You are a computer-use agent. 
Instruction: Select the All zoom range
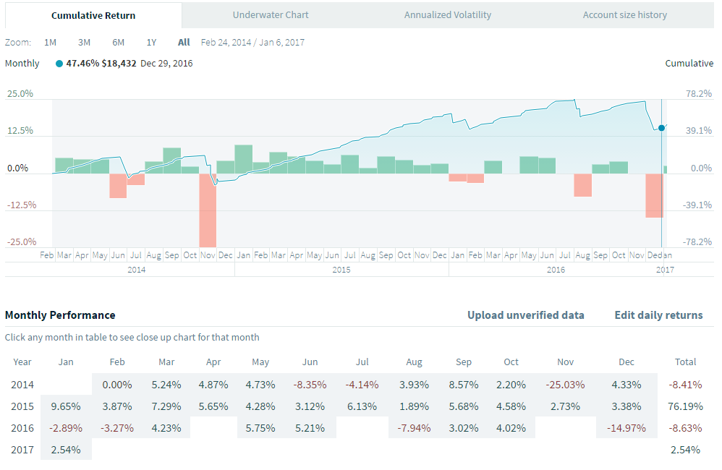(x=184, y=42)
